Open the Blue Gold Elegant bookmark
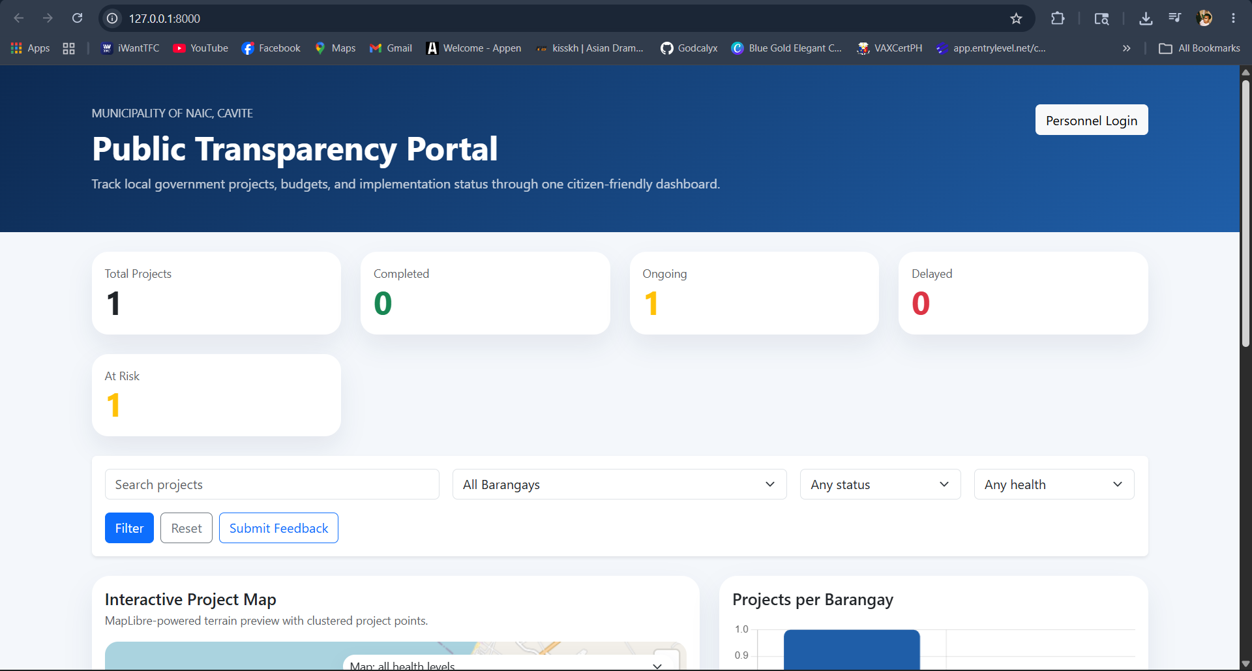This screenshot has width=1252, height=671. (787, 48)
